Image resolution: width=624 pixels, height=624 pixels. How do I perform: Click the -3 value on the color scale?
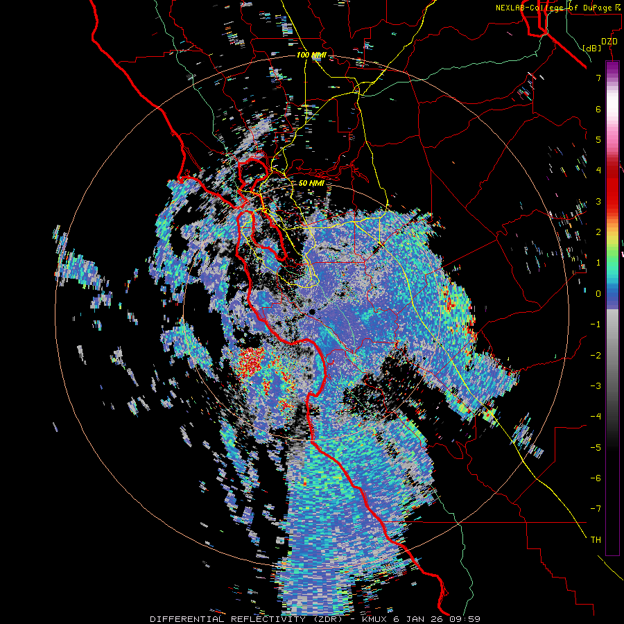[596, 386]
